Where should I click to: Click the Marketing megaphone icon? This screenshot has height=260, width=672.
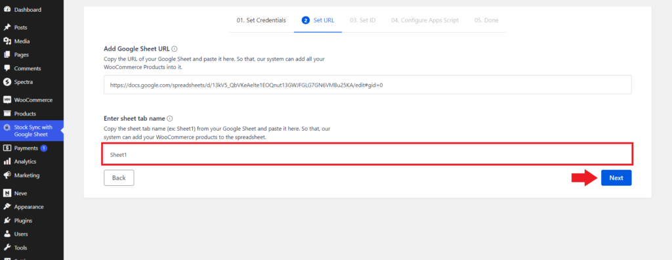coord(7,175)
